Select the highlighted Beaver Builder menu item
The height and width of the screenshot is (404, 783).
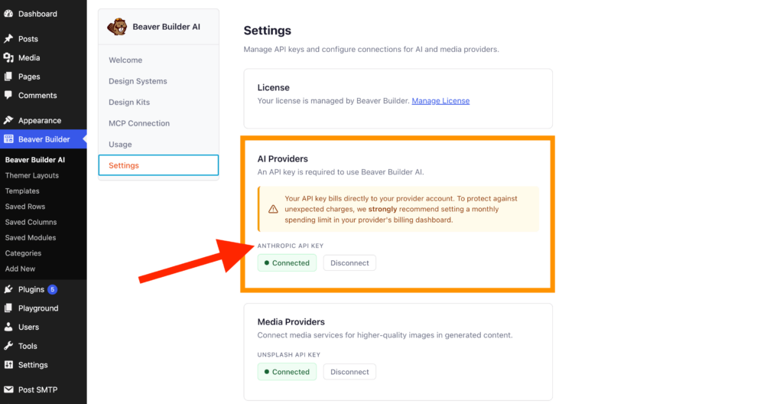pyautogui.click(x=44, y=139)
